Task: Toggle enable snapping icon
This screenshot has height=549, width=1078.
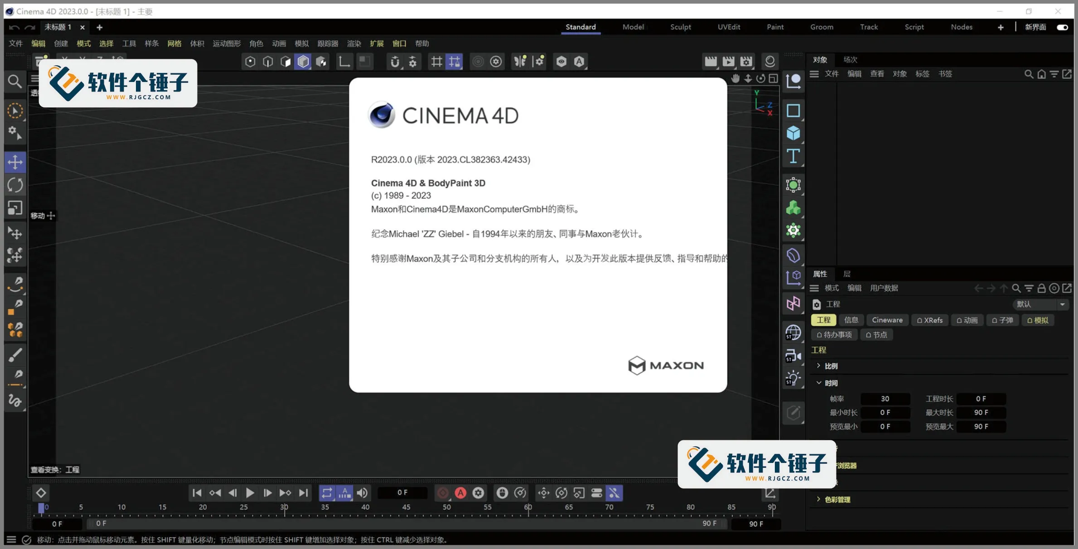Action: pyautogui.click(x=395, y=61)
